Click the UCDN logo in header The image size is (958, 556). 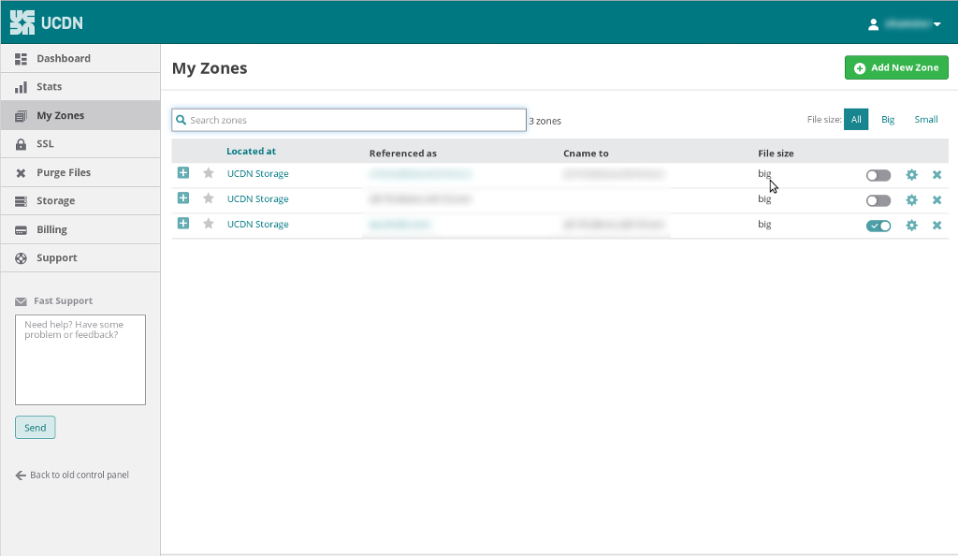coord(49,22)
